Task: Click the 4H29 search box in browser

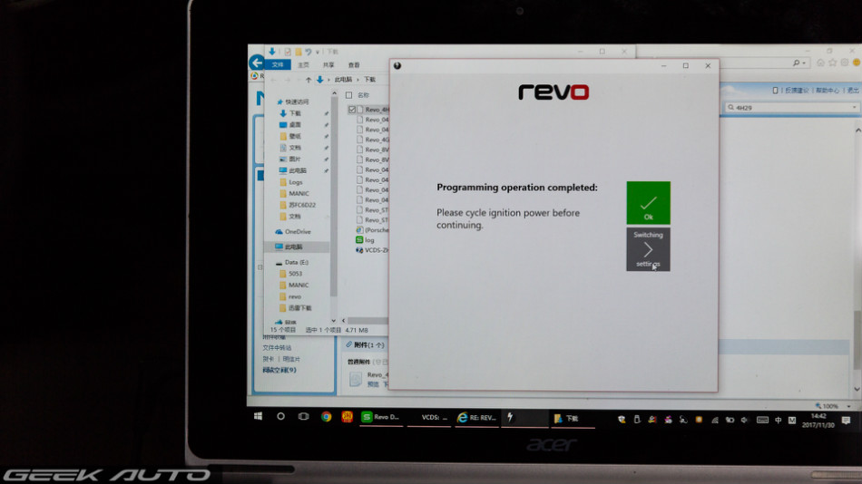Action: [791, 108]
